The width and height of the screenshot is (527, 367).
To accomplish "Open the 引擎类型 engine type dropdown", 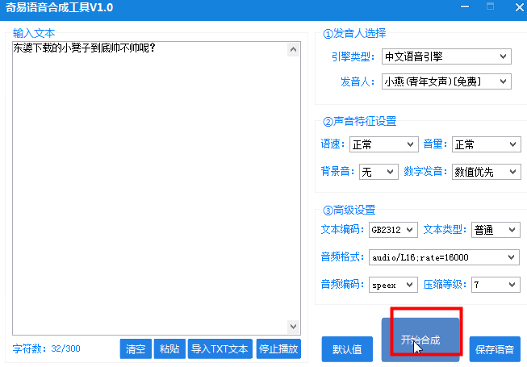I will pyautogui.click(x=446, y=56).
